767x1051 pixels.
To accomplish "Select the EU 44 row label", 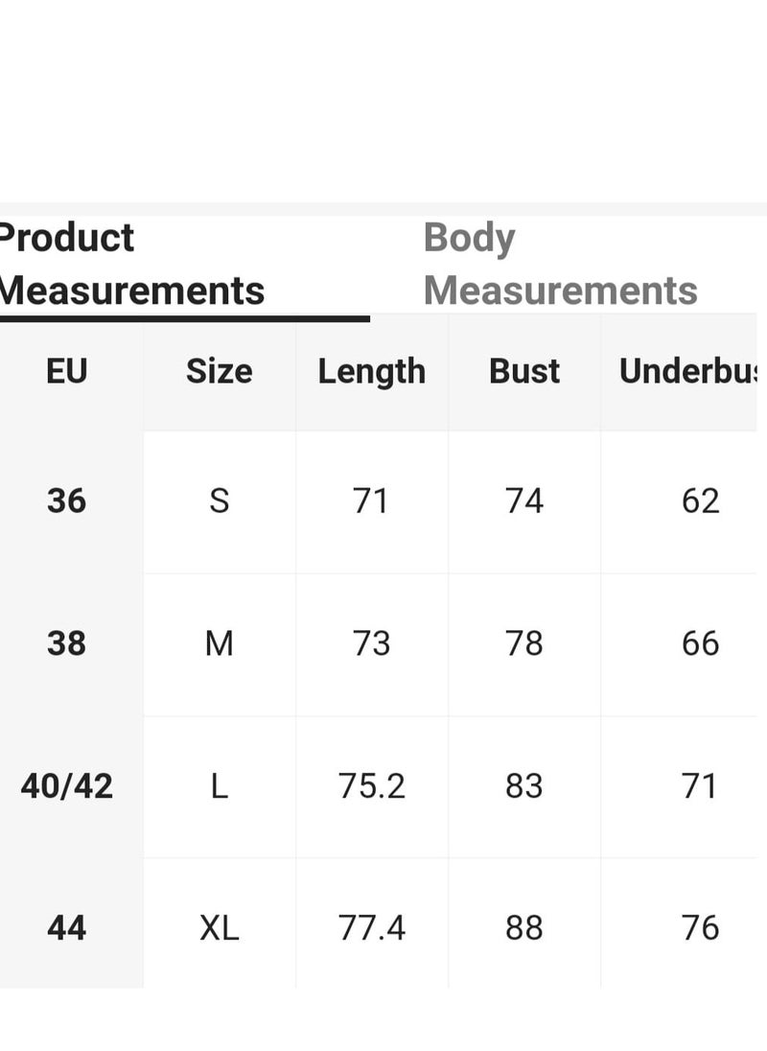I will coord(67,928).
